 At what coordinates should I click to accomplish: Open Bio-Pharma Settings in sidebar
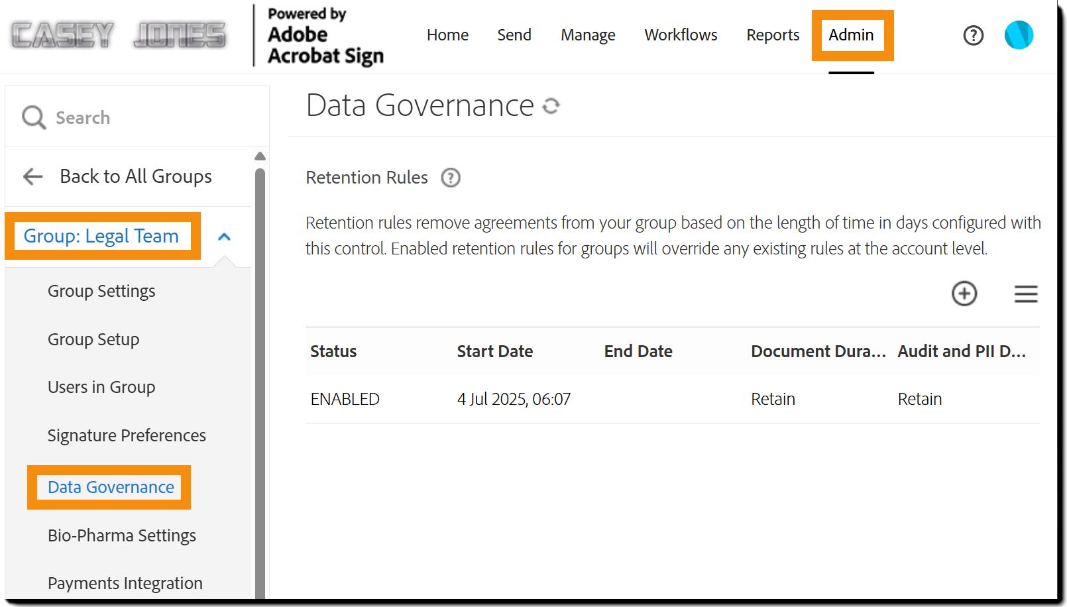[x=122, y=535]
